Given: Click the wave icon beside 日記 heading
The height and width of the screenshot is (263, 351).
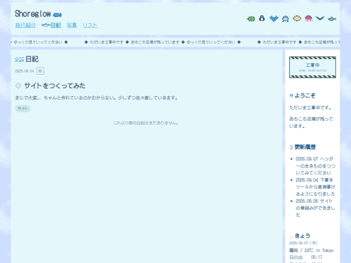Looking at the screenshot, I should click(x=19, y=59).
